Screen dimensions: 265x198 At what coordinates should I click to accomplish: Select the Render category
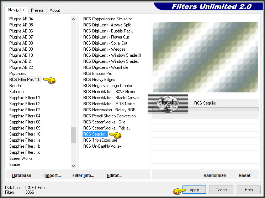(x=16, y=86)
